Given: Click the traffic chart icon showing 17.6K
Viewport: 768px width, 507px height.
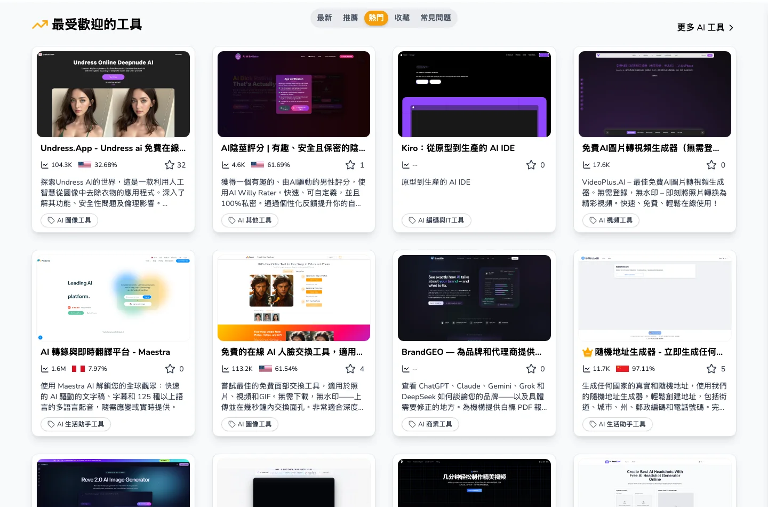Looking at the screenshot, I should 587,165.
